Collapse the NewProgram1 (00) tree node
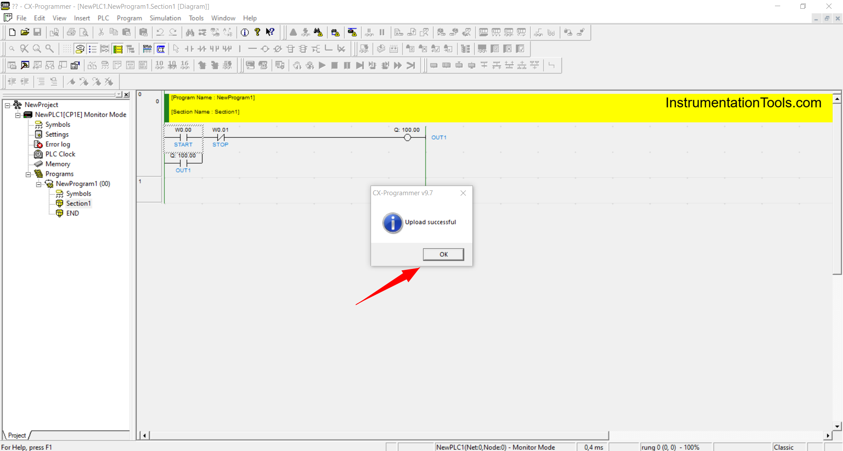The width and height of the screenshot is (843, 451). (39, 184)
